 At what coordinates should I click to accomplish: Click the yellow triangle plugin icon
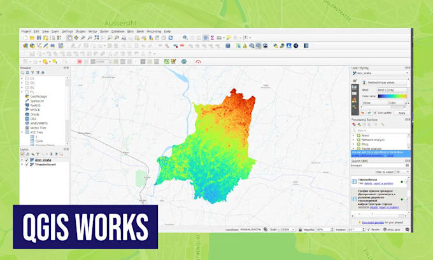245,46
